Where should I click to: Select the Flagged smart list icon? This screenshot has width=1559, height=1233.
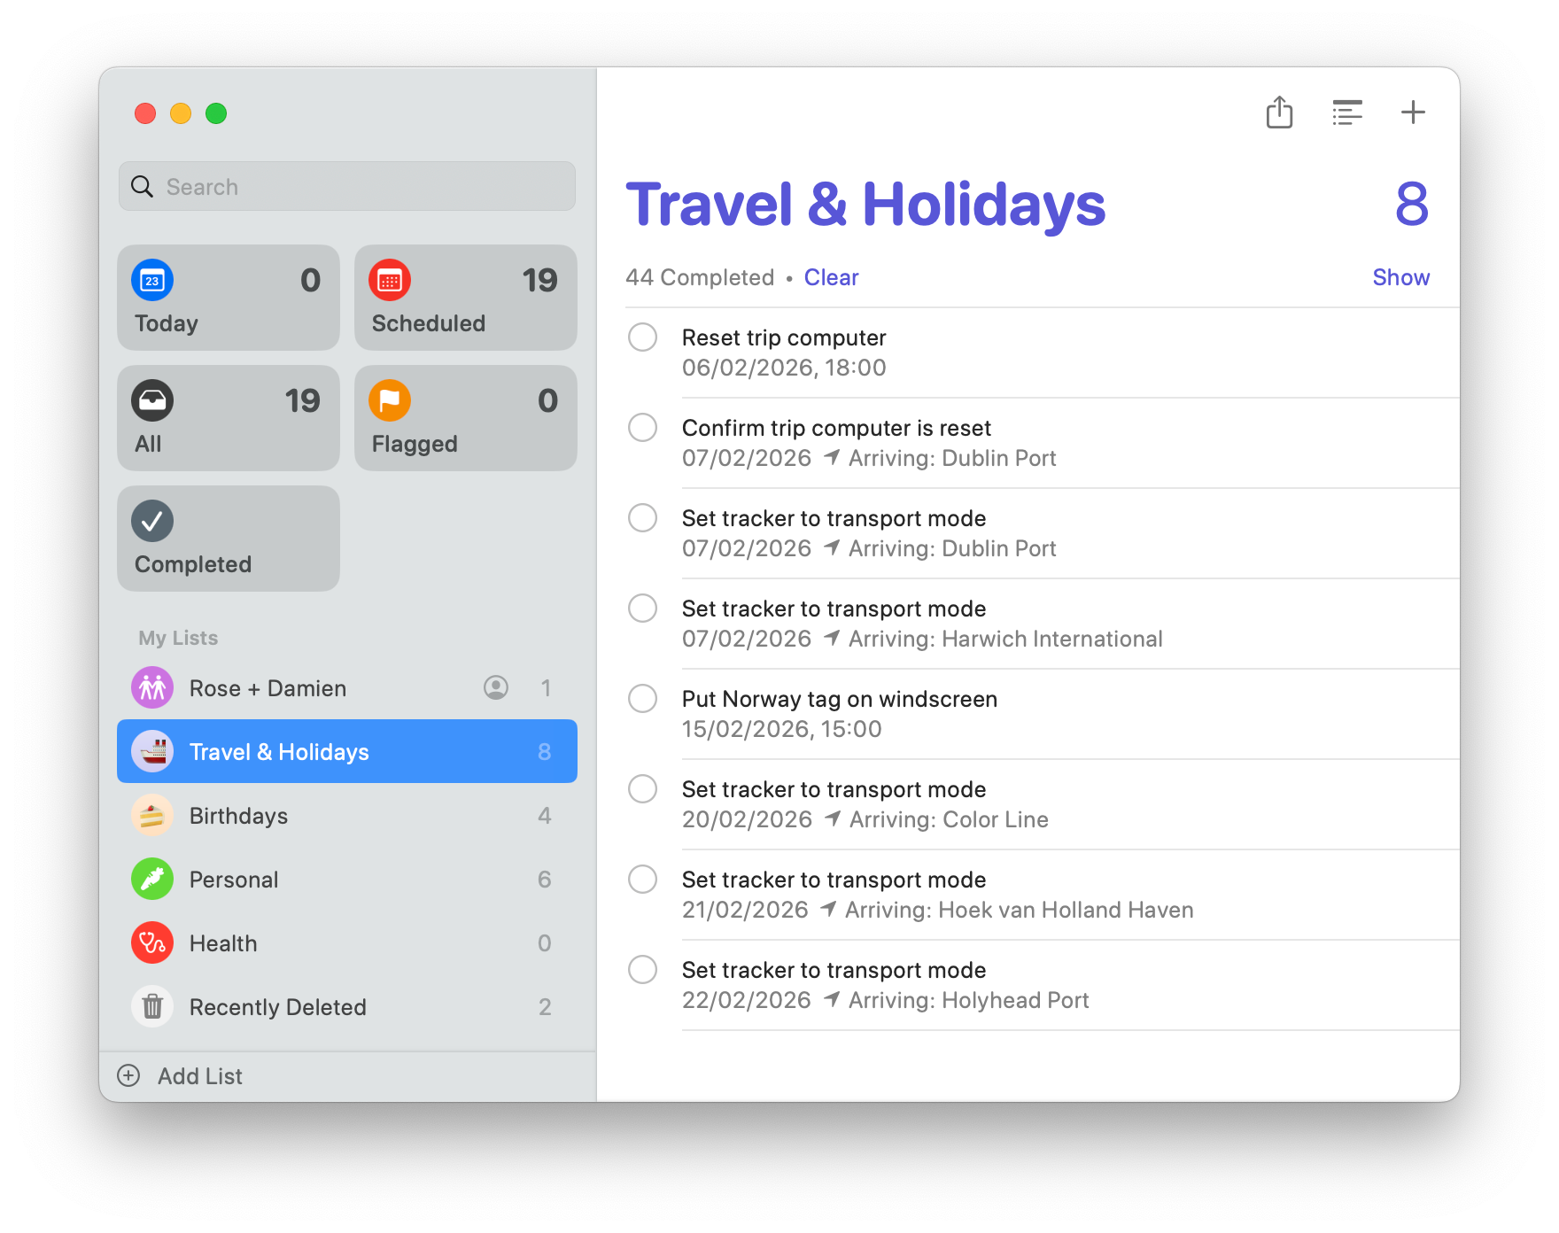[390, 400]
